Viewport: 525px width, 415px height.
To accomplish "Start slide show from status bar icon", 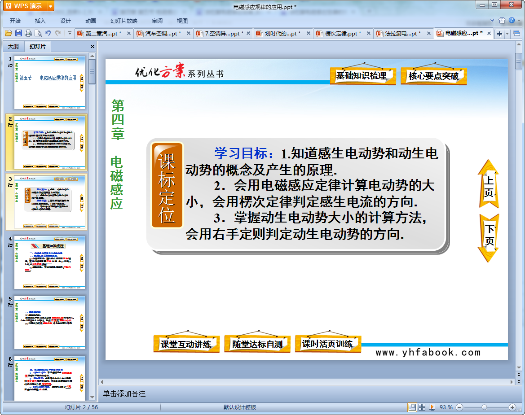I will coord(432,407).
